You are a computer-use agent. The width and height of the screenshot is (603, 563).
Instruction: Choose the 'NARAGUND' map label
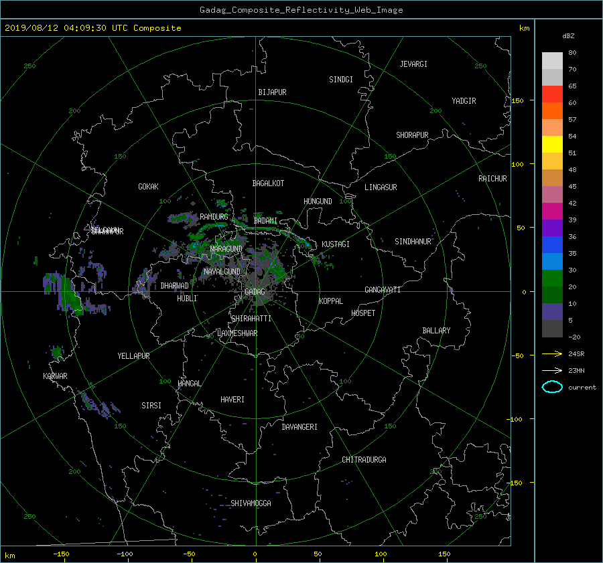(x=226, y=249)
